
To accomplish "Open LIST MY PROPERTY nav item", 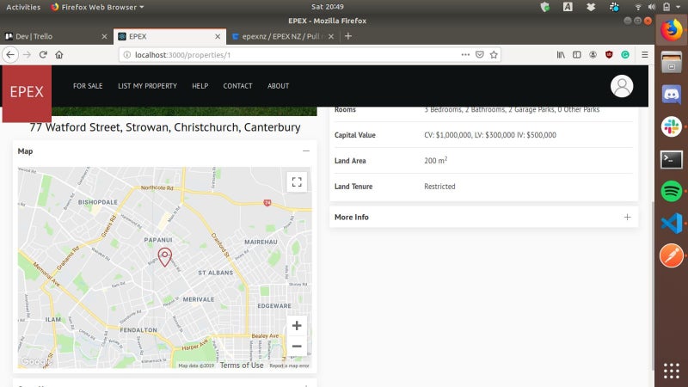I will click(x=147, y=86).
